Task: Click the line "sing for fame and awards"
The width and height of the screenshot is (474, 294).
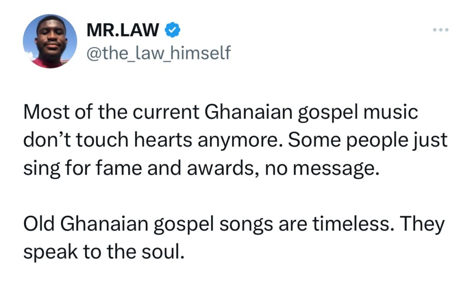Action: [x=201, y=167]
